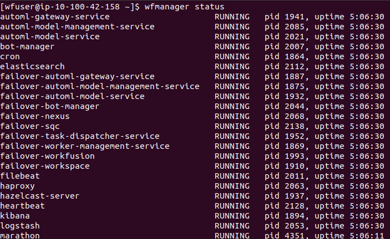Select the automl-gateway-service line
This screenshot has width=390, height=239.
pos(192,17)
